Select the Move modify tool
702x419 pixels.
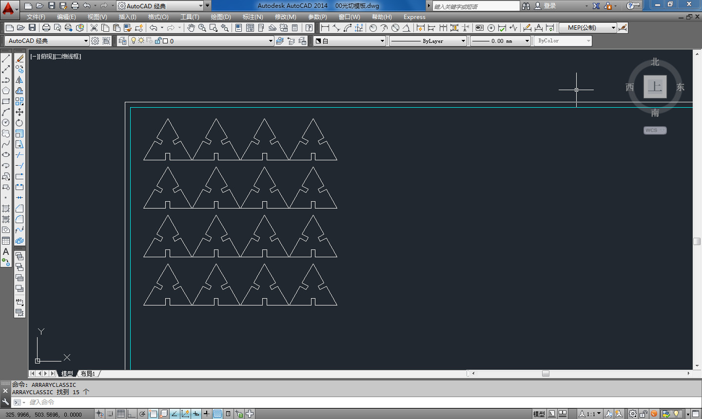point(19,112)
